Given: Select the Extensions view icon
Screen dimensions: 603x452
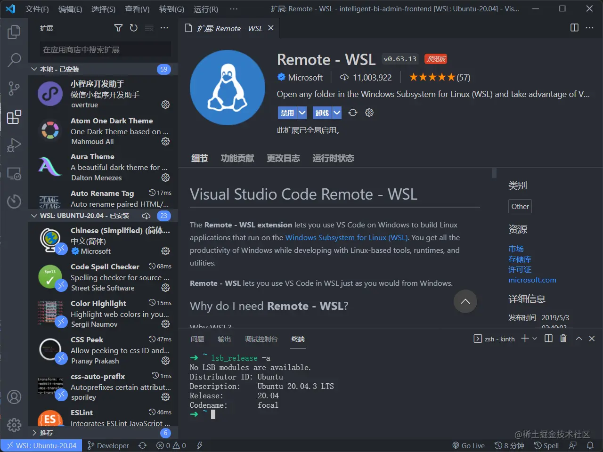Looking at the screenshot, I should 14,116.
